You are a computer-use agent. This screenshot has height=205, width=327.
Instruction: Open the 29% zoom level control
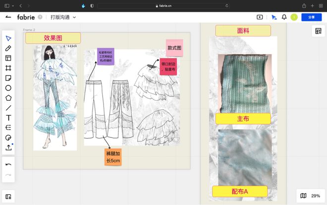click(315, 196)
